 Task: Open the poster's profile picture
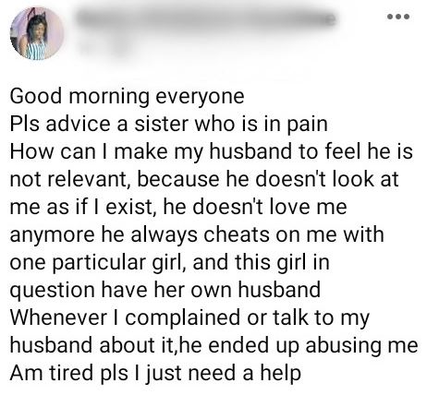37,33
